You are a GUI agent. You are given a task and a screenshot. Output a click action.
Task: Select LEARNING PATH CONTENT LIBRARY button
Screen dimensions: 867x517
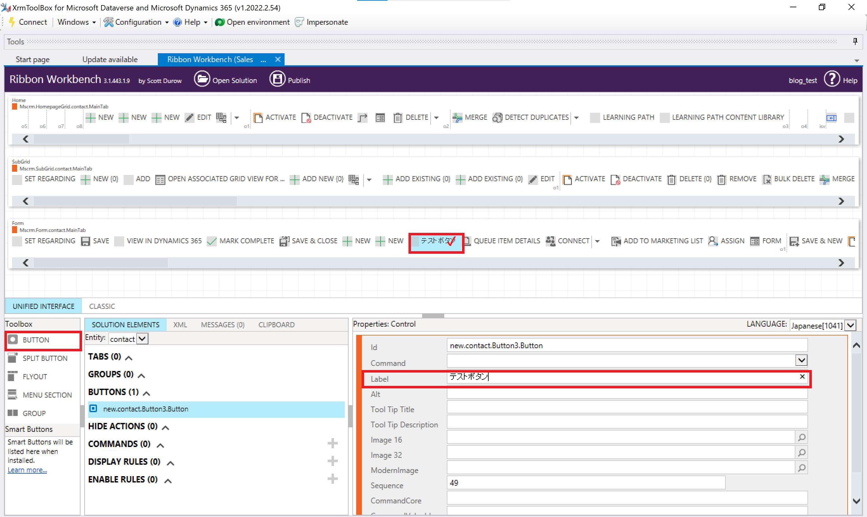722,118
